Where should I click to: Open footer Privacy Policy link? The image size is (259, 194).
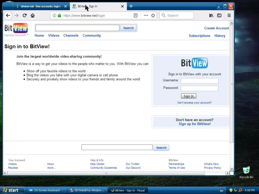click(x=212, y=168)
